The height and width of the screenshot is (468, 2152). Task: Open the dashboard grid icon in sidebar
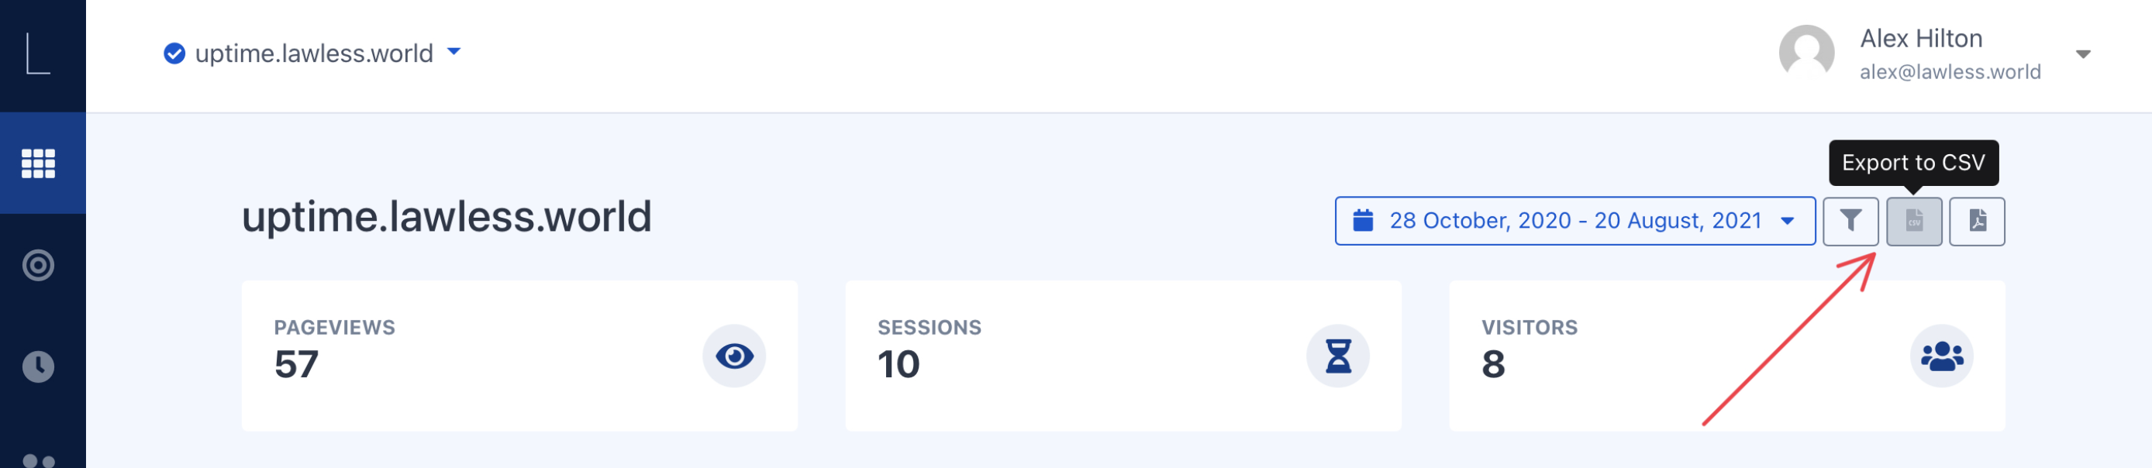[x=39, y=163]
